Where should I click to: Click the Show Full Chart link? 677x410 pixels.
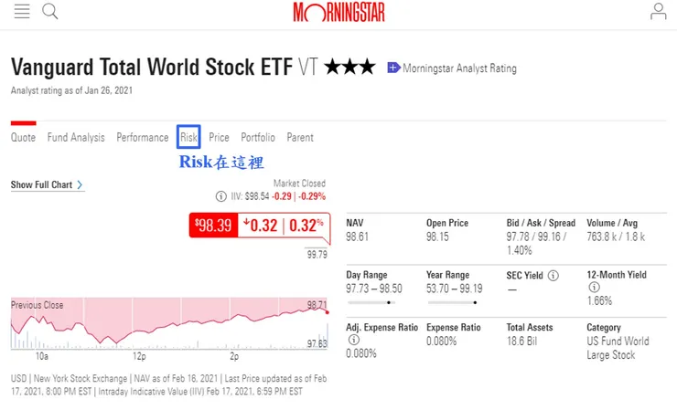pos(41,185)
